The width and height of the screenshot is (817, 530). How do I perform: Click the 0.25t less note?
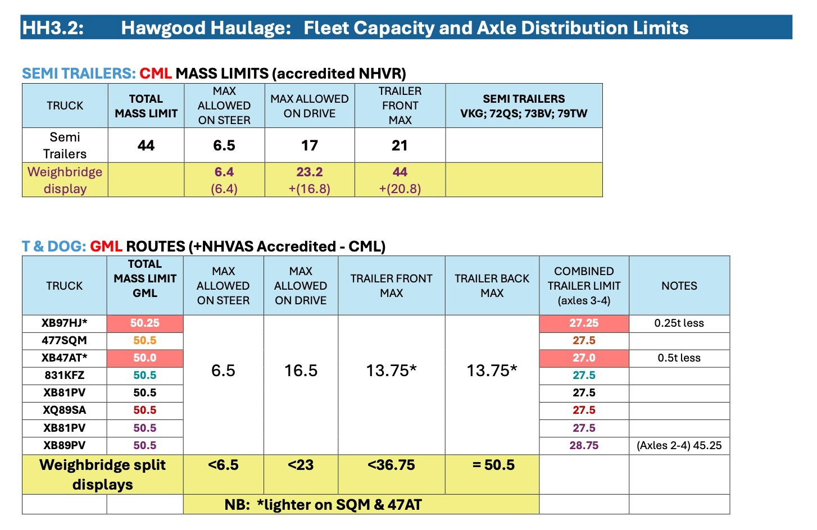(679, 323)
